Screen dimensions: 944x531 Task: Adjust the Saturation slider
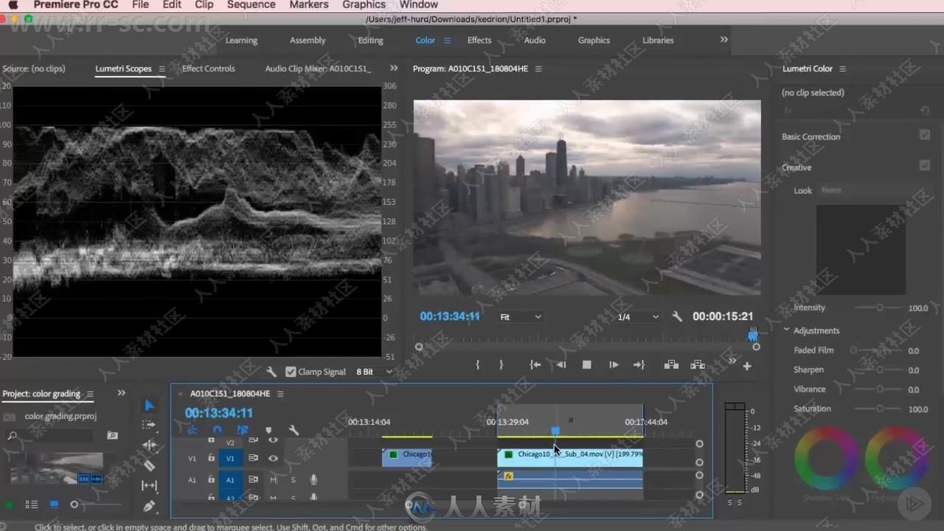(x=879, y=409)
